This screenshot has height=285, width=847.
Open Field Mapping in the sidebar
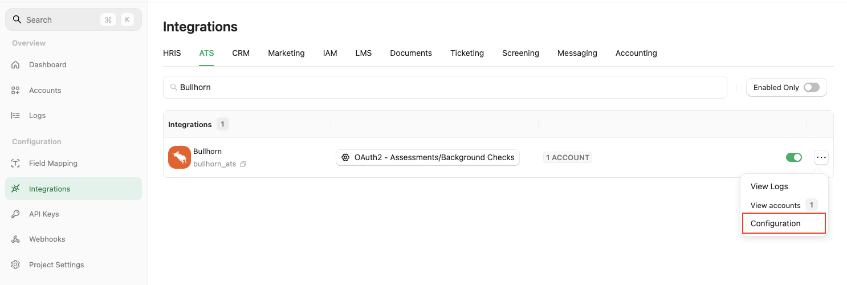pyautogui.click(x=74, y=163)
